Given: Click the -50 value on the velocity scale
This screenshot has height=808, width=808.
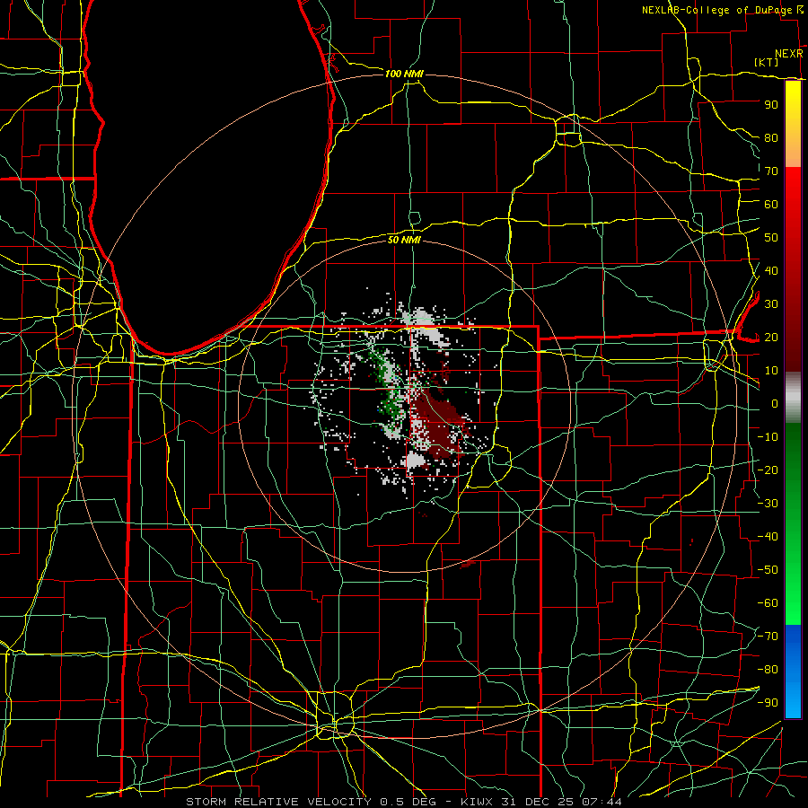Looking at the screenshot, I should tap(768, 570).
